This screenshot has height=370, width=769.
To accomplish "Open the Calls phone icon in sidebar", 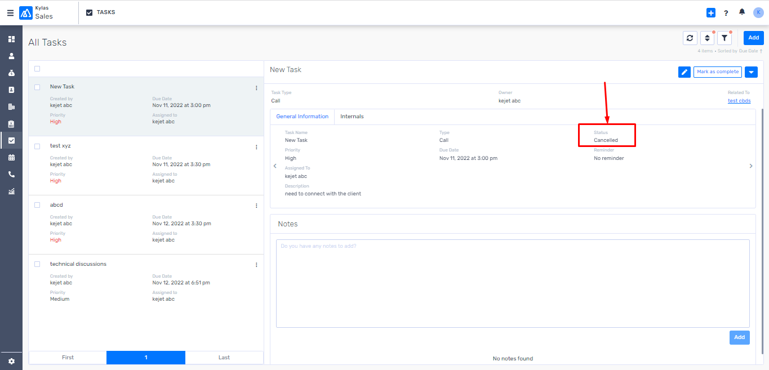I will pyautogui.click(x=11, y=175).
